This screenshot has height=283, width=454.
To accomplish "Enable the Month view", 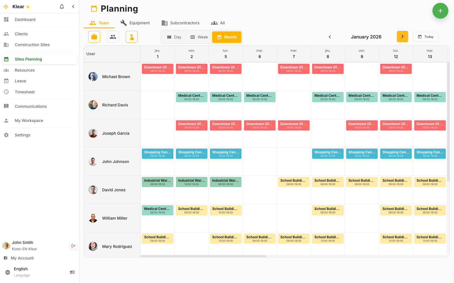I will (x=226, y=37).
